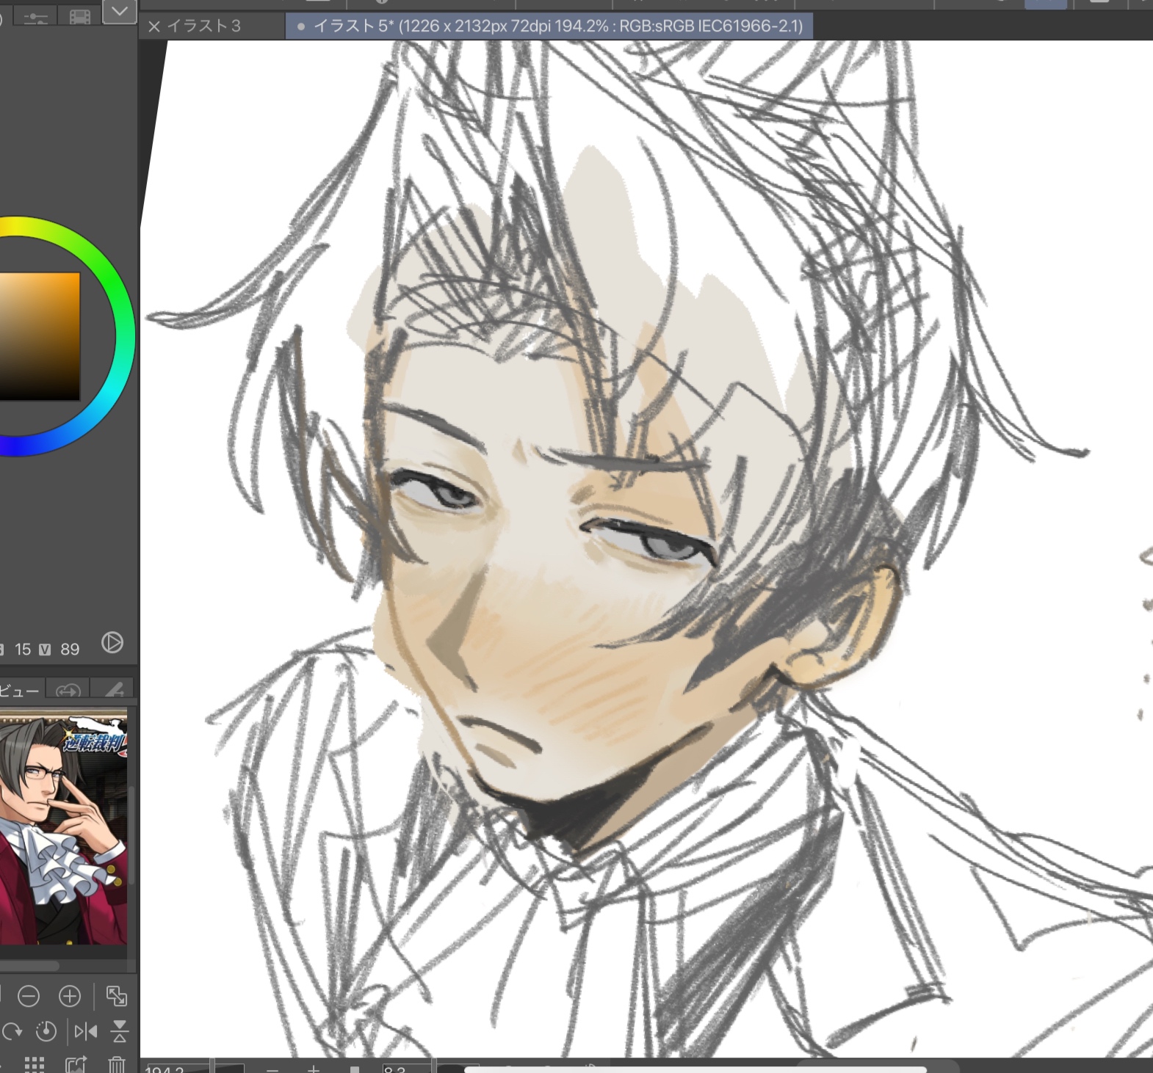Zoom in the sub view image
The width and height of the screenshot is (1153, 1073).
tap(70, 996)
